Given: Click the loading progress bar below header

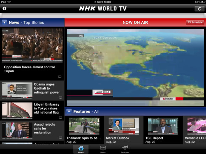Looking at the screenshot, I should (103, 16).
